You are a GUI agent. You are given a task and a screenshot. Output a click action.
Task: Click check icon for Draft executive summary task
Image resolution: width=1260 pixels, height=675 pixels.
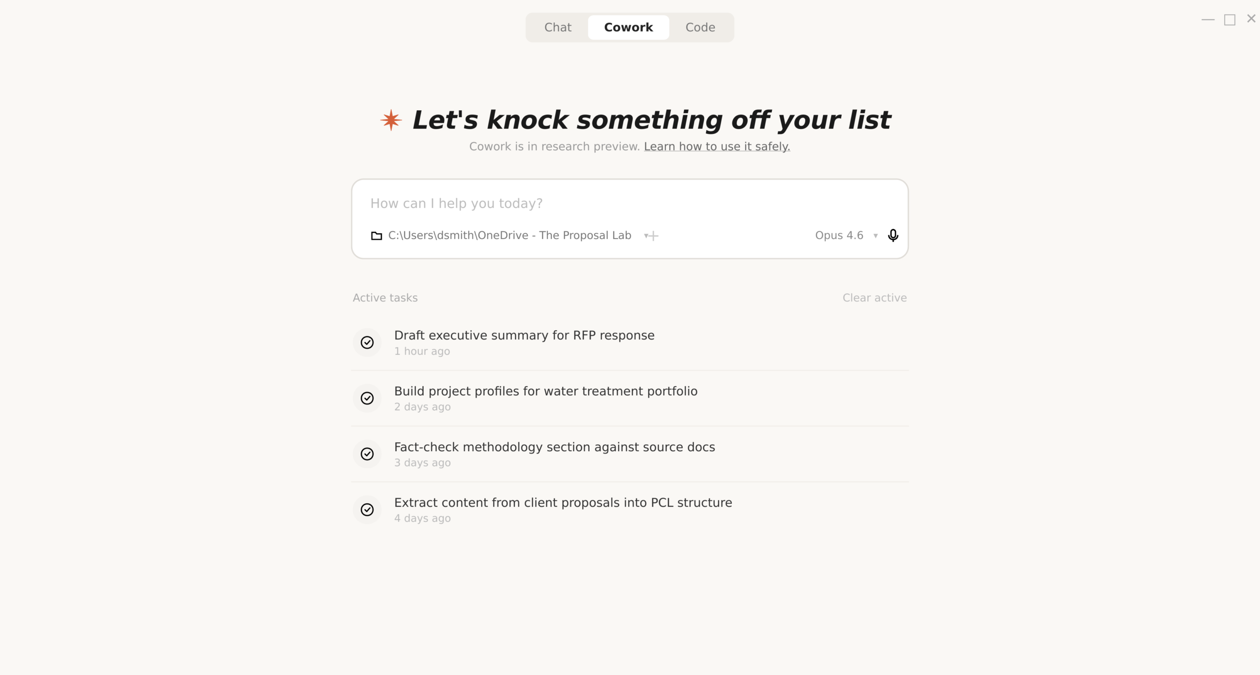coord(367,342)
